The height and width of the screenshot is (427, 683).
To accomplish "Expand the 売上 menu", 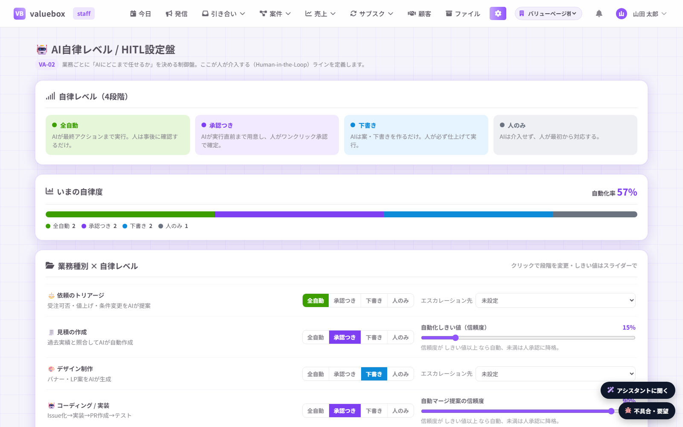I will click(321, 14).
